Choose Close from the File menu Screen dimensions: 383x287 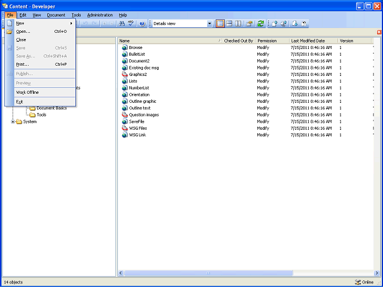21,39
